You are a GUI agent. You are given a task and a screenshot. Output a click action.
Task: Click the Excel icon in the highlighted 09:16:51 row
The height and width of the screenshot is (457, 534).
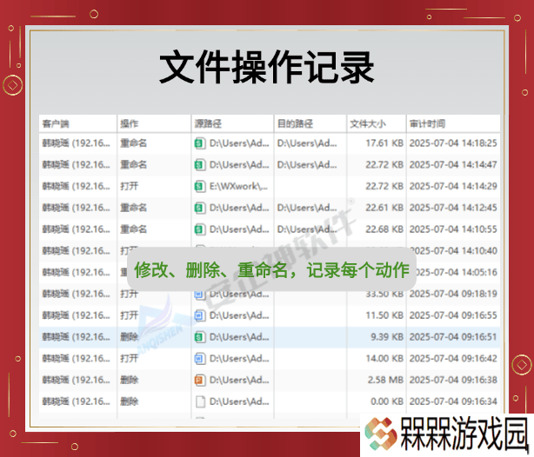[x=200, y=337]
